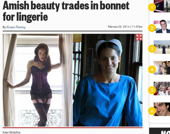Open trending thumbnail of smiling dark-haired man
Viewport: 170px width, 134px height.
(x=162, y=109)
